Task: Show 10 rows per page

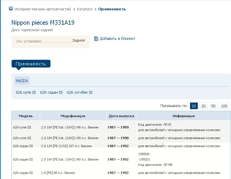Action: coord(194,106)
